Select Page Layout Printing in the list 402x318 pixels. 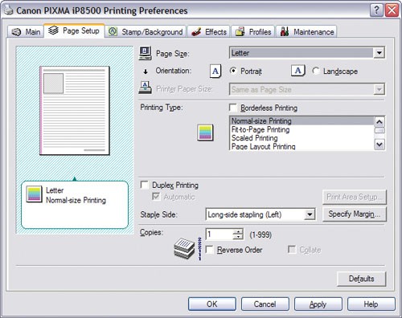(x=302, y=146)
